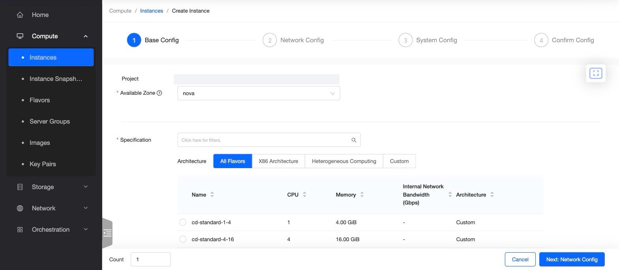Switch to Custom architecture tab

(399, 161)
